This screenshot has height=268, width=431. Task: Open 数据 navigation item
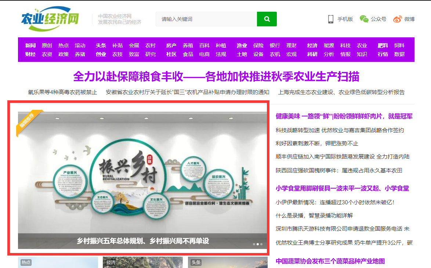399,54
